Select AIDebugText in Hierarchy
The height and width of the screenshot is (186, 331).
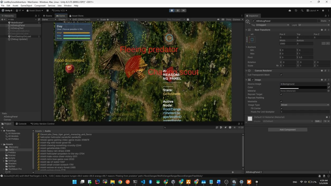pyautogui.click(x=17, y=28)
